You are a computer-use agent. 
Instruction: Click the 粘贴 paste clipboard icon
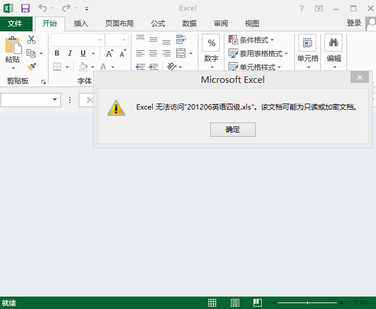click(13, 44)
